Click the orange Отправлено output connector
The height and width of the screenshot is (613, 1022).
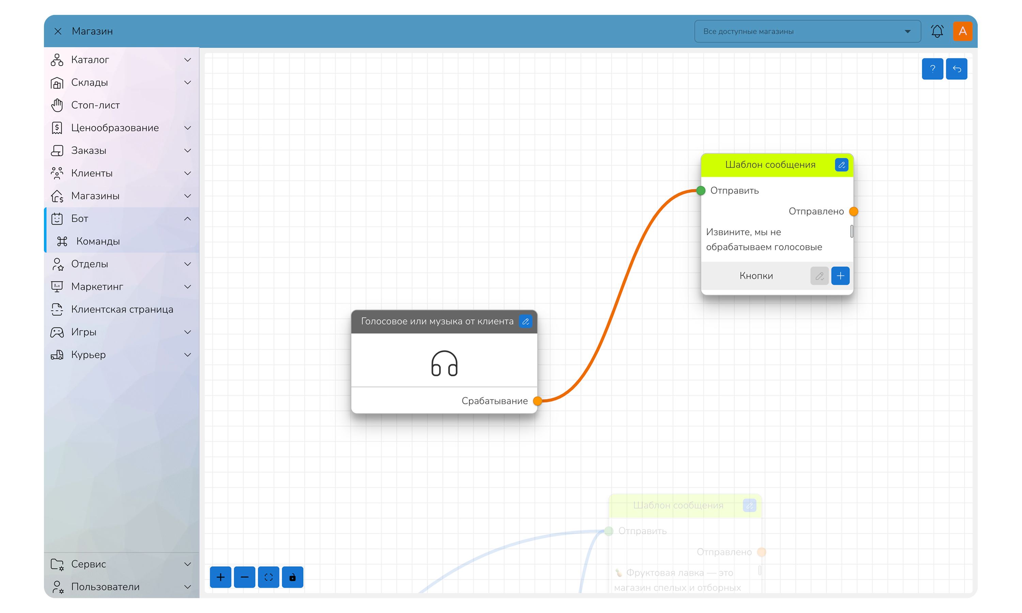[x=853, y=211]
